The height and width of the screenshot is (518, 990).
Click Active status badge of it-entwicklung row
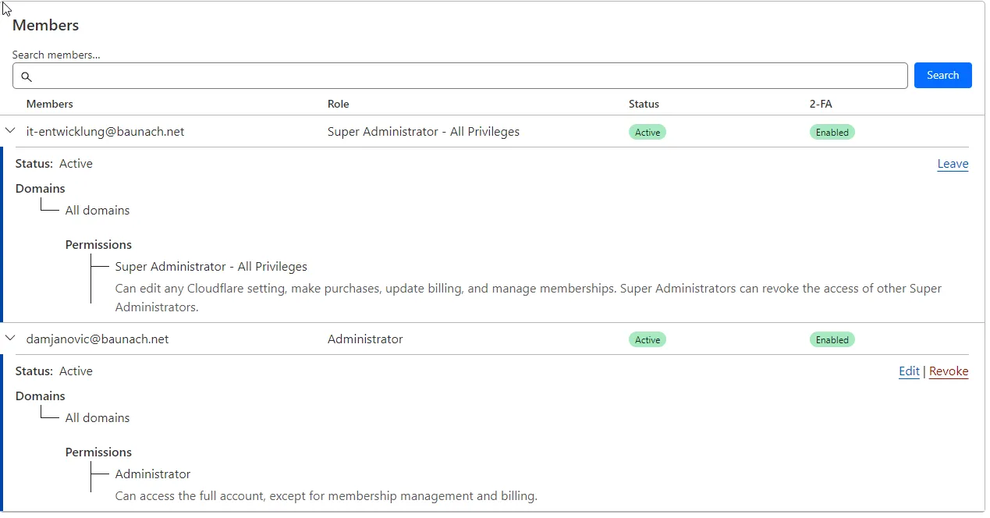(648, 133)
